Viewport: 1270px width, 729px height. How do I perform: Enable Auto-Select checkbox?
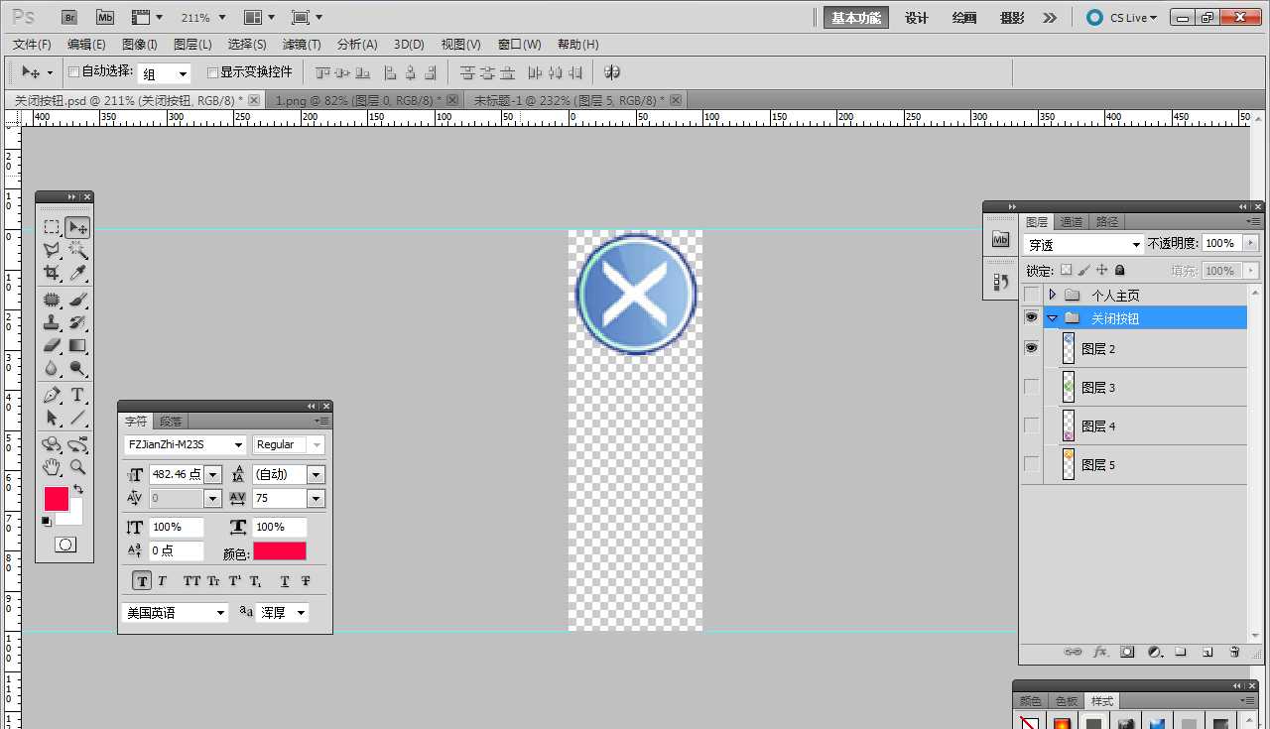[x=73, y=72]
